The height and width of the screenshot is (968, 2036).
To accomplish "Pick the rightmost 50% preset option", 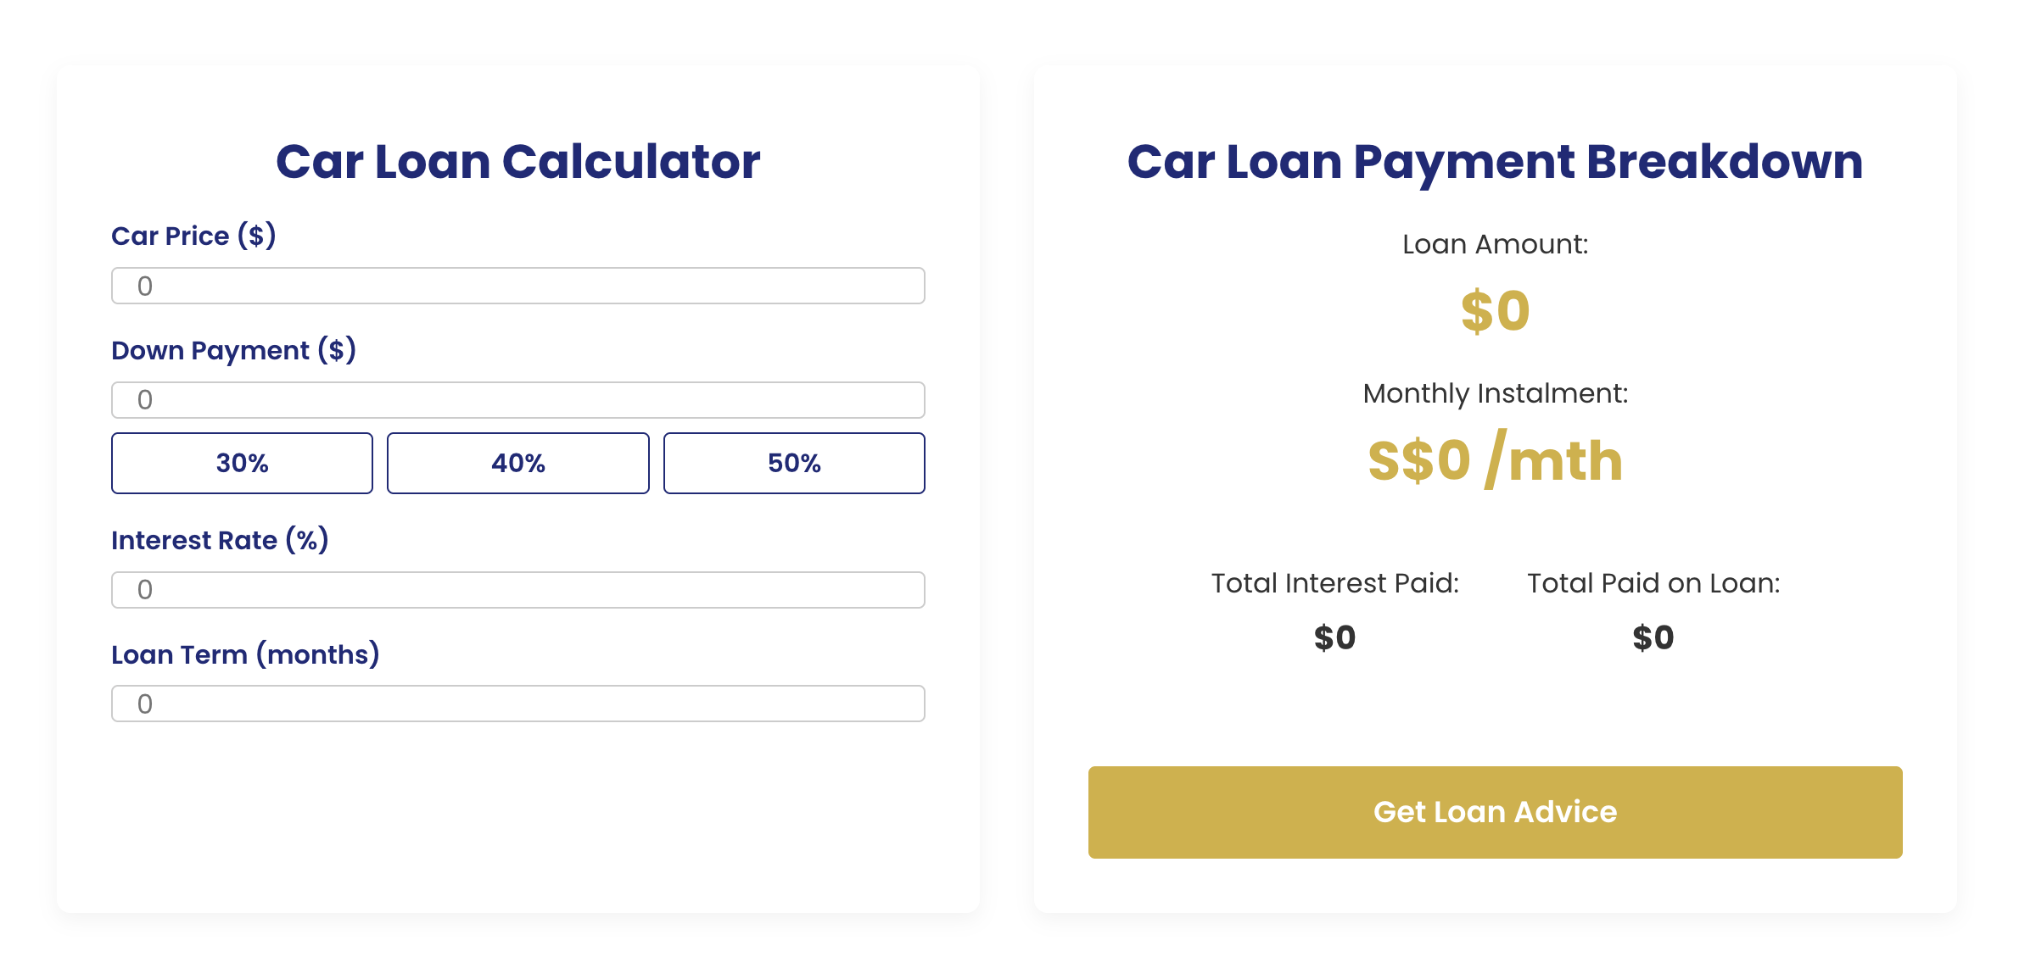I will 794,463.
